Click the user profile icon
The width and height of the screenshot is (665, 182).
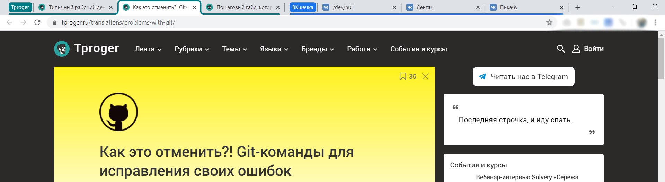click(x=576, y=49)
